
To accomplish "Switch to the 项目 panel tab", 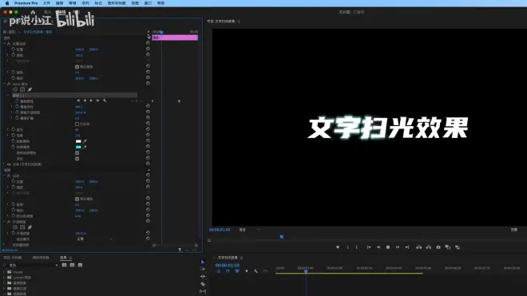I will (13, 258).
